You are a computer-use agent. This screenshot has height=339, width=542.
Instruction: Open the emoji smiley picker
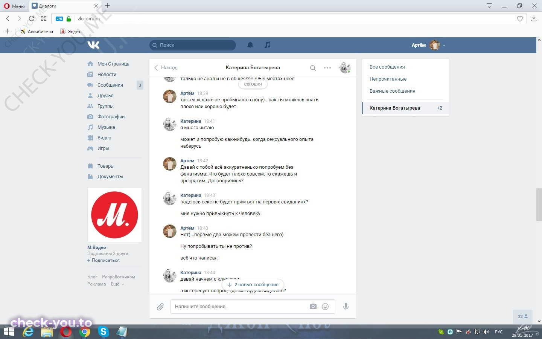click(x=325, y=307)
